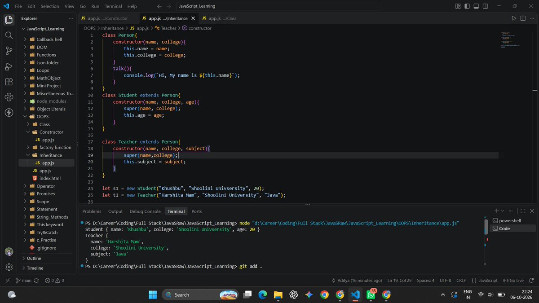
Task: Click the main branch status item
Action: (x=24, y=280)
